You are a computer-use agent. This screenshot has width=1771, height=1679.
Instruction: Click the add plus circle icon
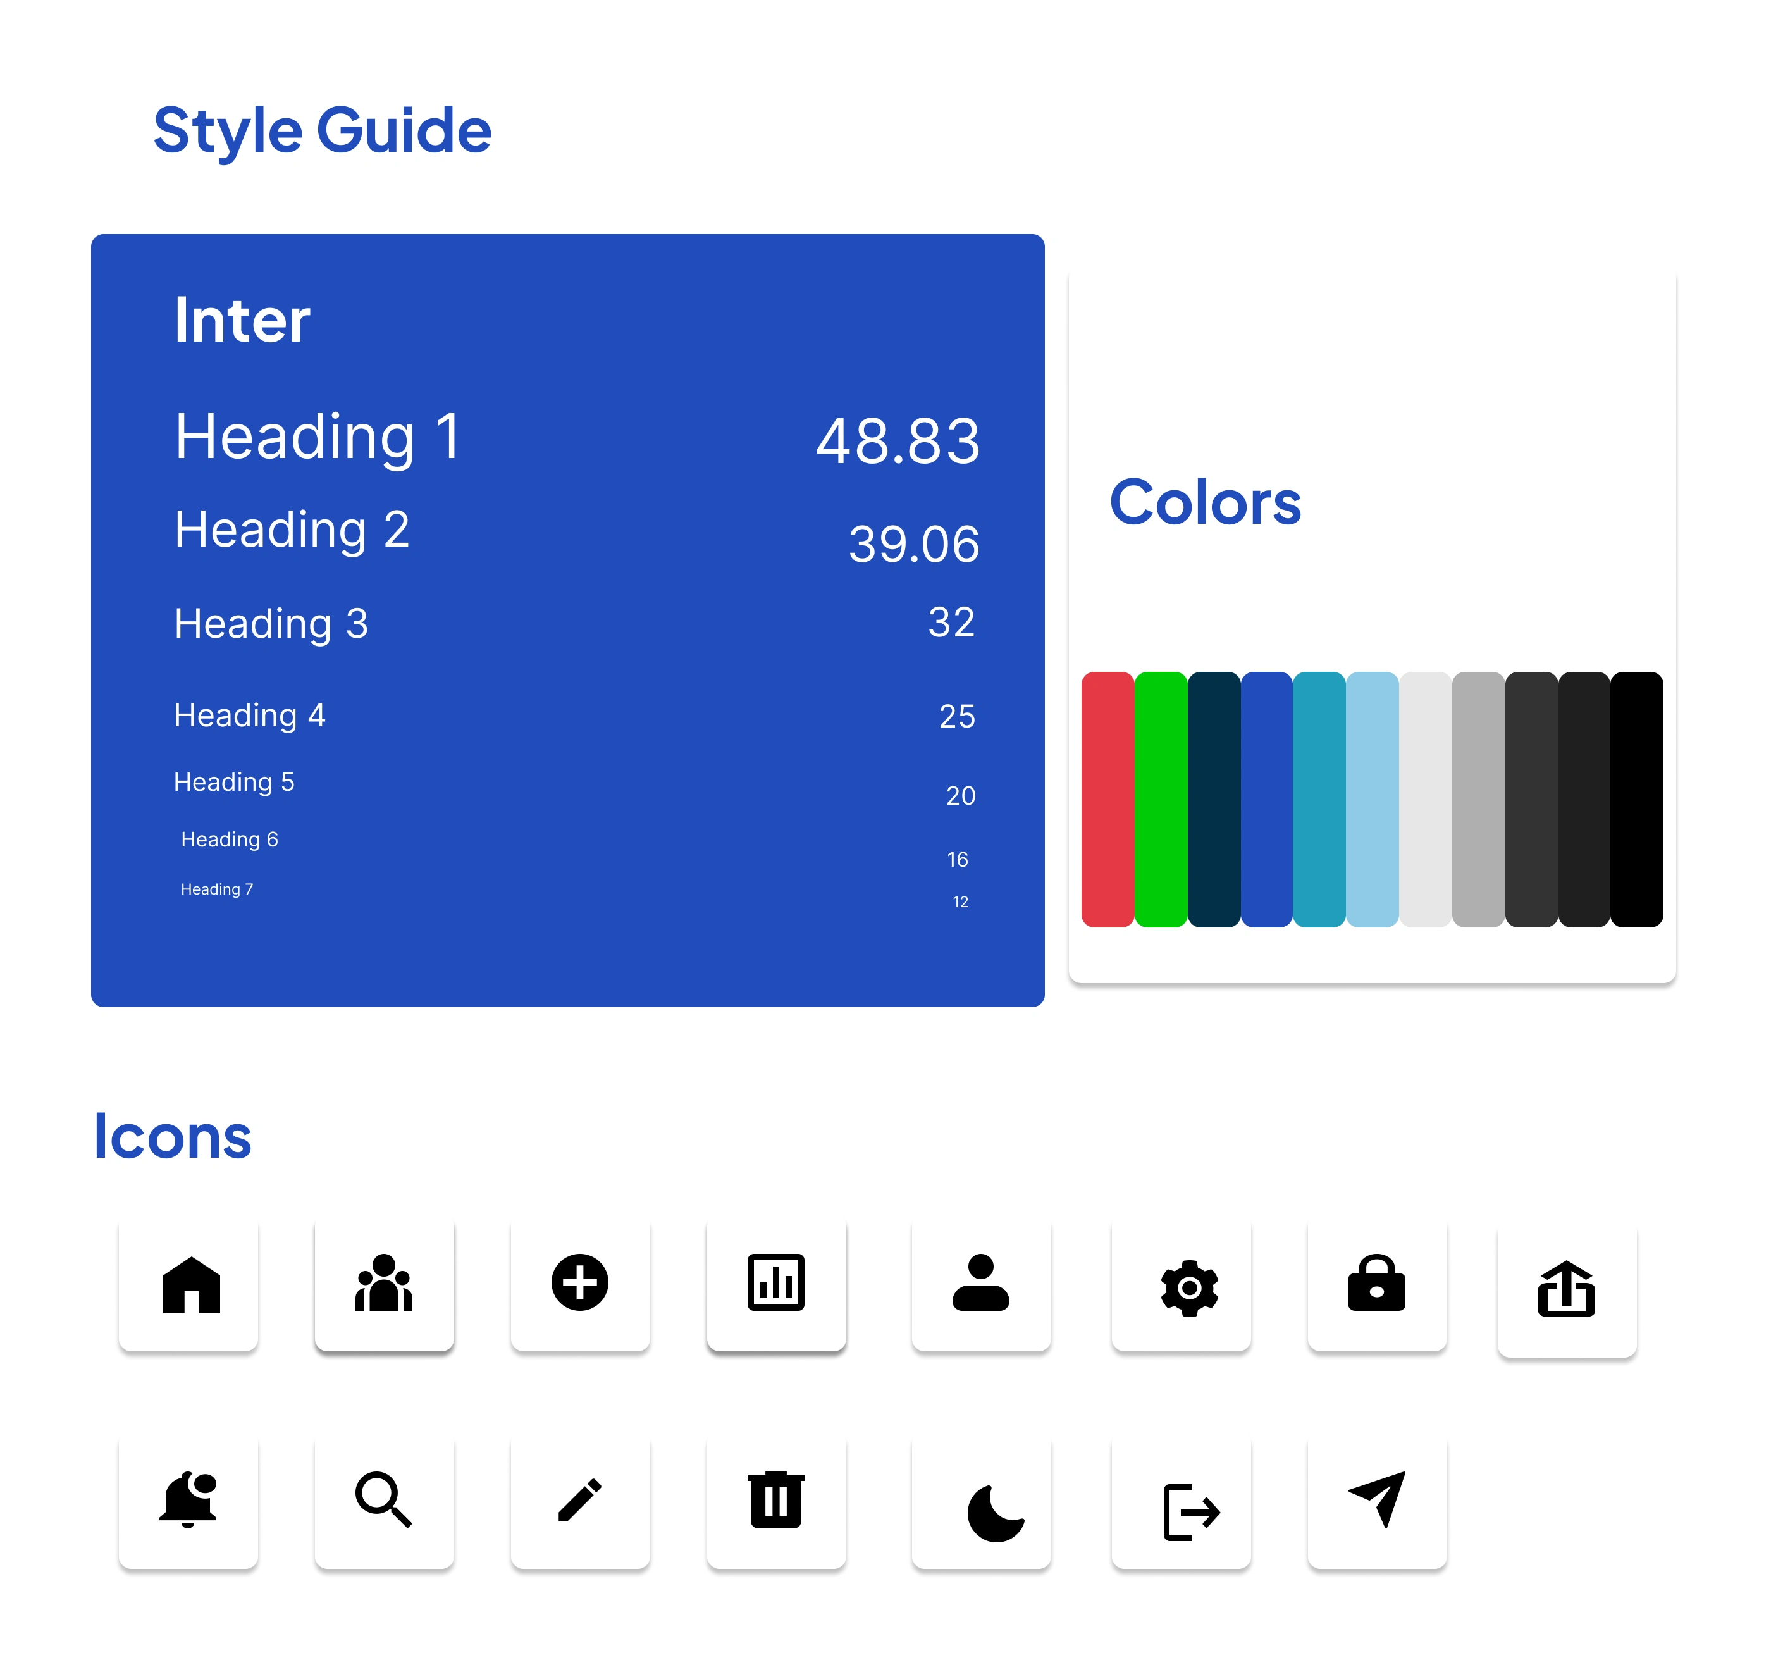coord(580,1284)
